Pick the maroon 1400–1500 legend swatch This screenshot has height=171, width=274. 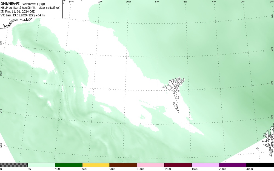pos(178,165)
